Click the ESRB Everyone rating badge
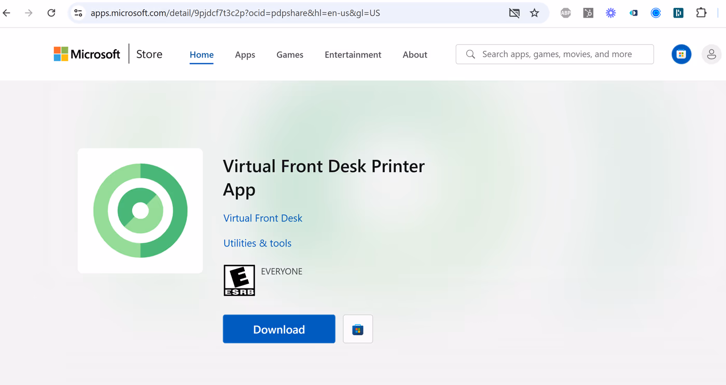The width and height of the screenshot is (726, 385). pyautogui.click(x=239, y=280)
